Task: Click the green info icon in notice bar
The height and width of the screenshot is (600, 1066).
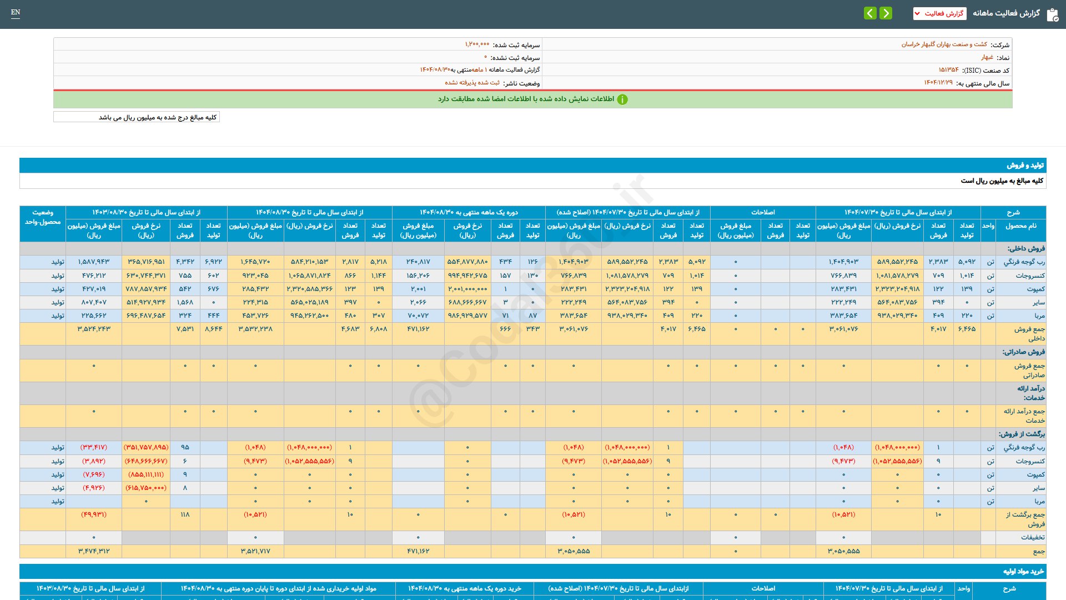Action: tap(622, 99)
